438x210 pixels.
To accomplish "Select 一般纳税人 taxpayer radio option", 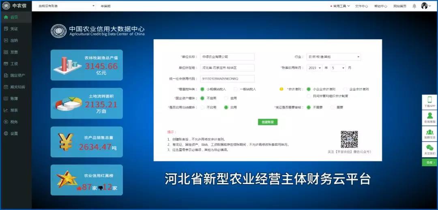I will click(236, 89).
